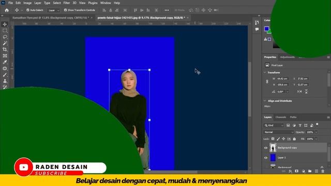Collapse the Transform section
Screen dimensions: 331x186
coord(265,72)
